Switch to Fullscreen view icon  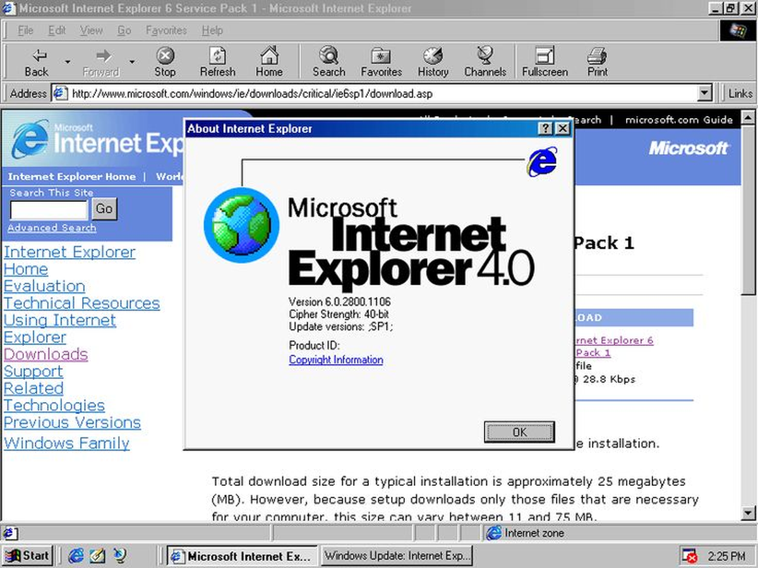click(544, 56)
